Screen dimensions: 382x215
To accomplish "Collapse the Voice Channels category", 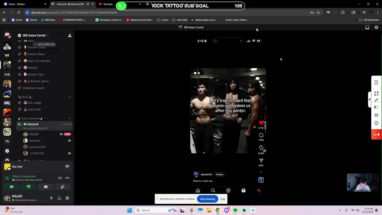I will tap(32, 119).
